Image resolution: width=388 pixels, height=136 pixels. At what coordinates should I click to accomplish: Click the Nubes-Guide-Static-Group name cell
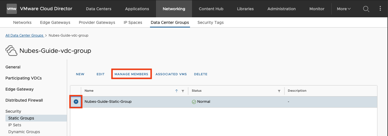click(x=108, y=102)
